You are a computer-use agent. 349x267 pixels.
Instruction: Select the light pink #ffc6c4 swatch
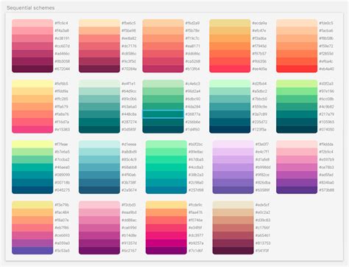[x=32, y=23]
